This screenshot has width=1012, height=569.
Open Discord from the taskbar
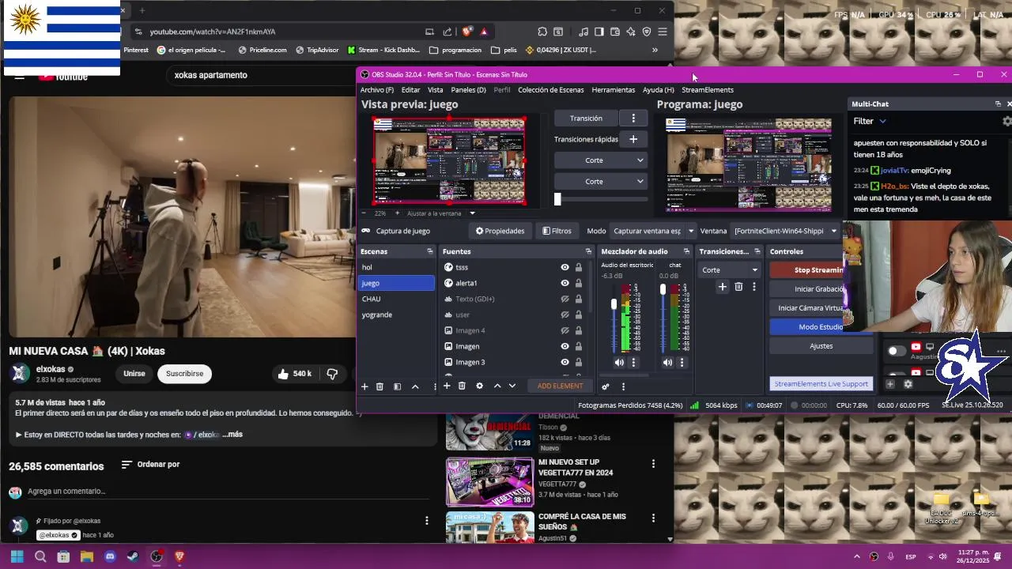pyautogui.click(x=110, y=556)
